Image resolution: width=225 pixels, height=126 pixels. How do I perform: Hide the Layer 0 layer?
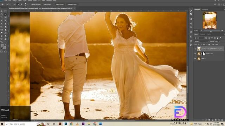tap(195, 58)
